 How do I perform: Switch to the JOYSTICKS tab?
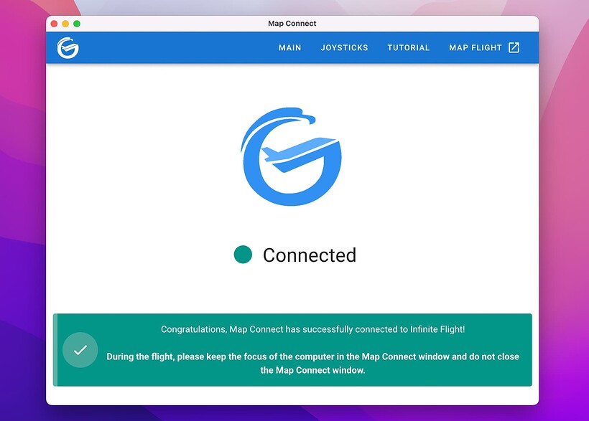click(x=344, y=47)
